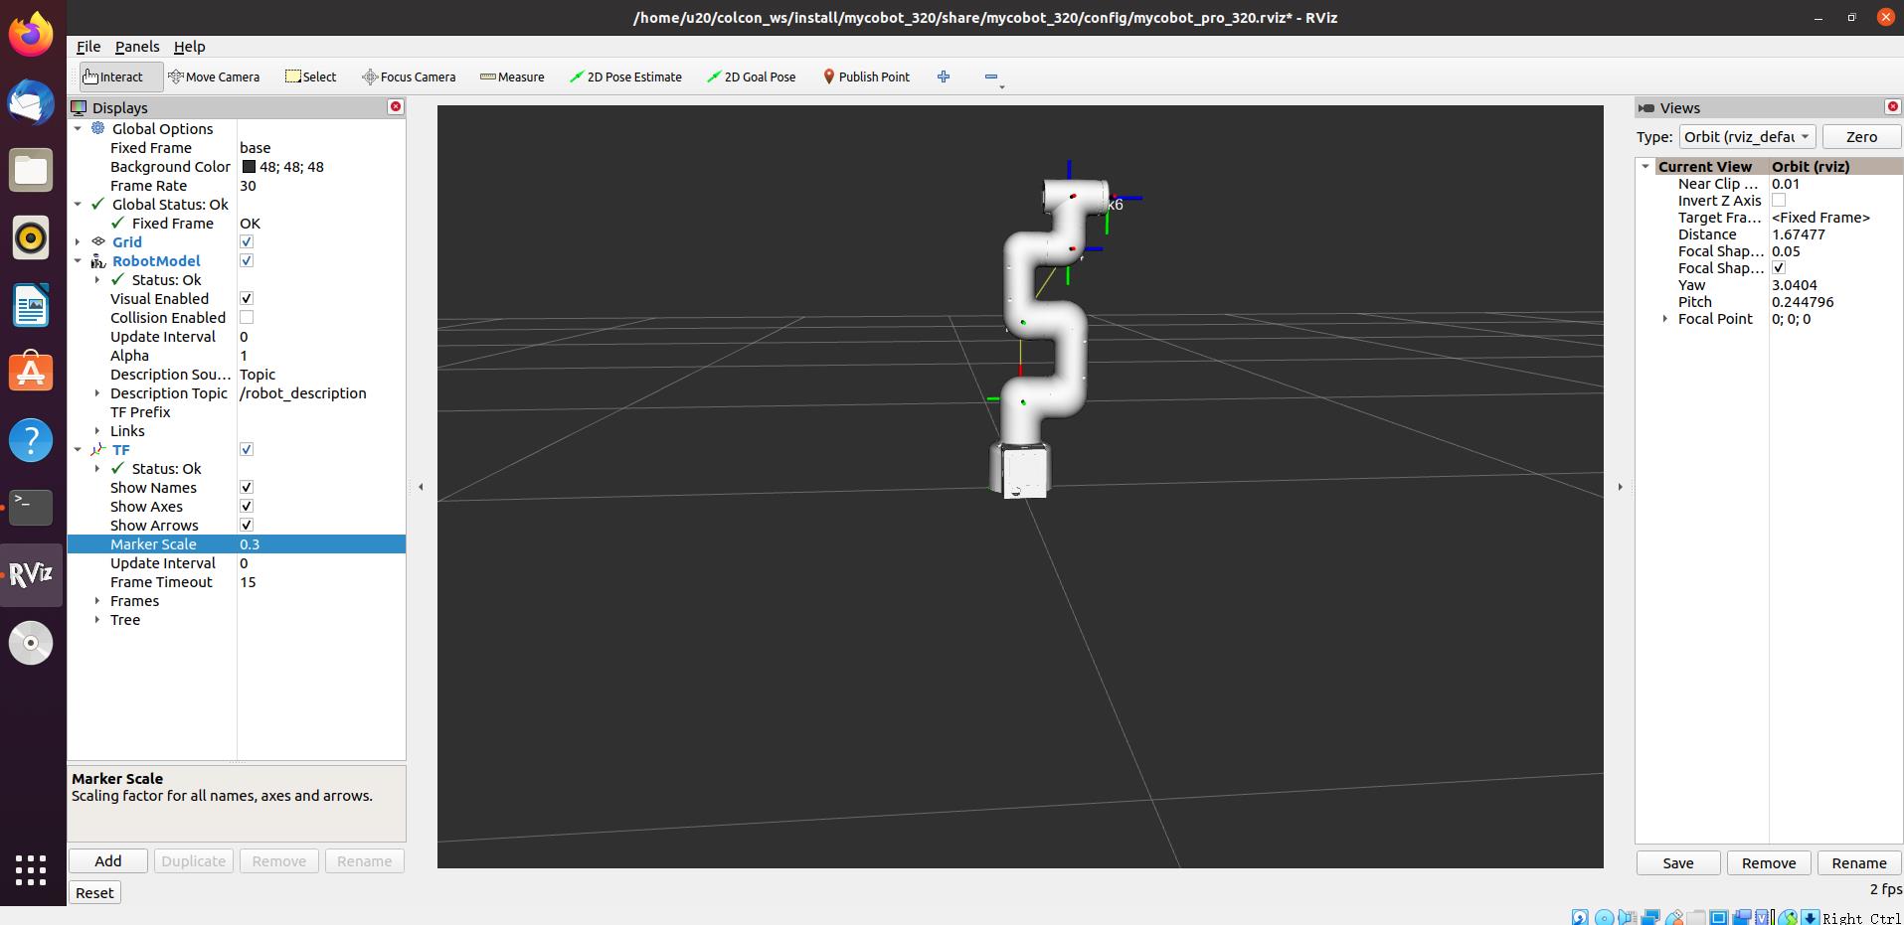The height and width of the screenshot is (925, 1904).
Task: Close the Displays panel
Action: click(396, 107)
